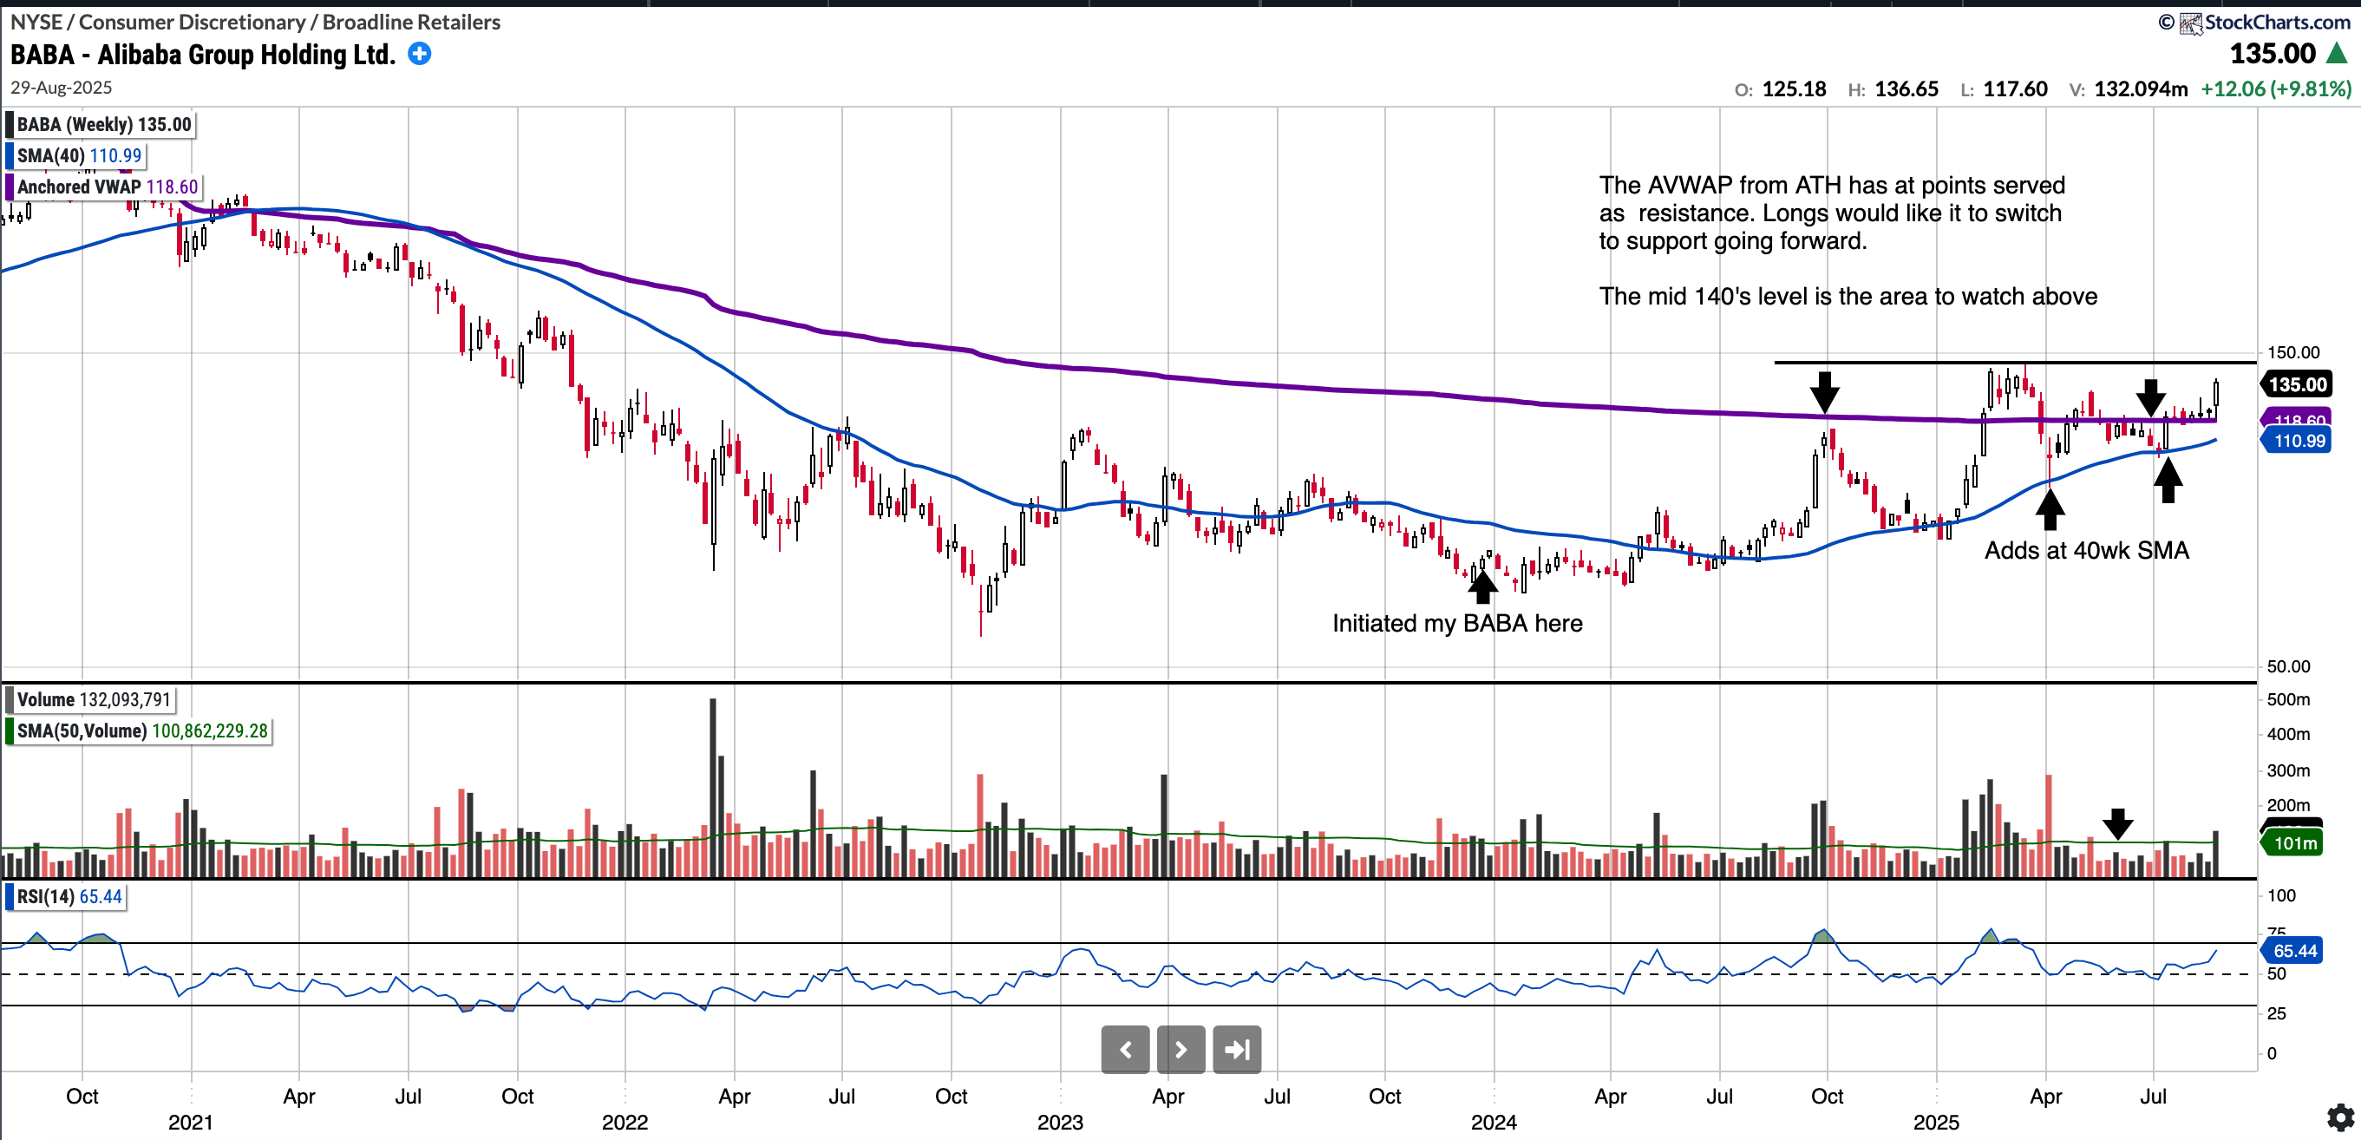
Task: Click the green up-triangle next to 135.00 price
Action: tap(2338, 54)
